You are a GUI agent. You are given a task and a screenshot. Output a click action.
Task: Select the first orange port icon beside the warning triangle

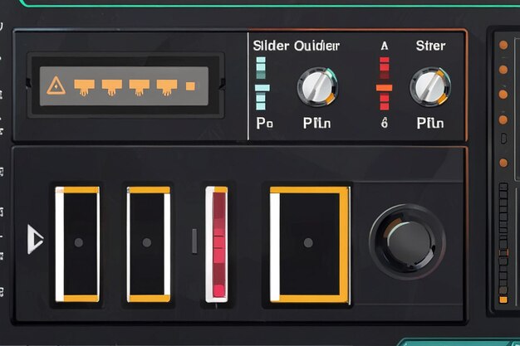[x=84, y=87]
